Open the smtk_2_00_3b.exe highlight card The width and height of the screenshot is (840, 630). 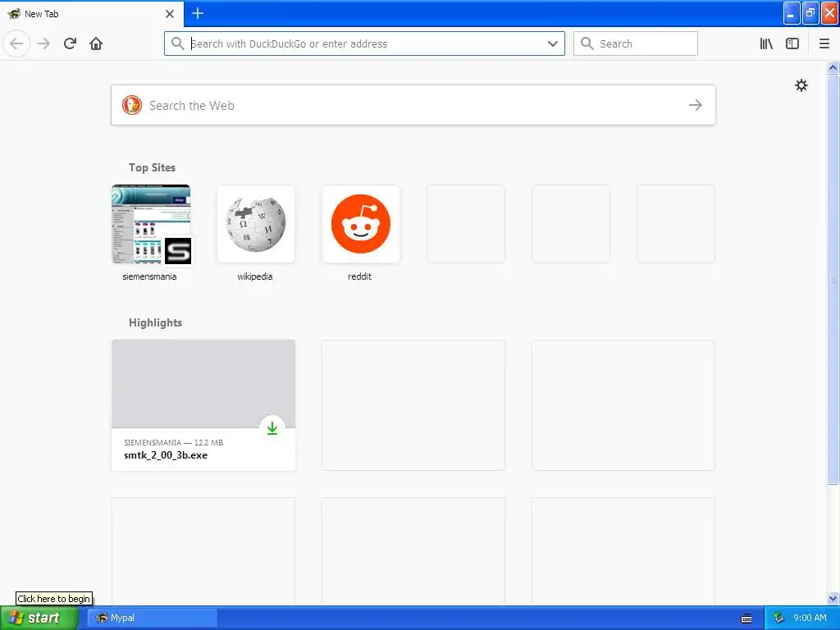203,405
